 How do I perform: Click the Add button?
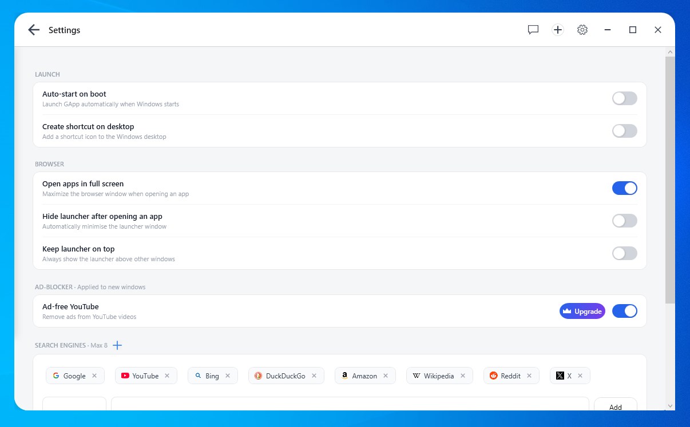616,404
